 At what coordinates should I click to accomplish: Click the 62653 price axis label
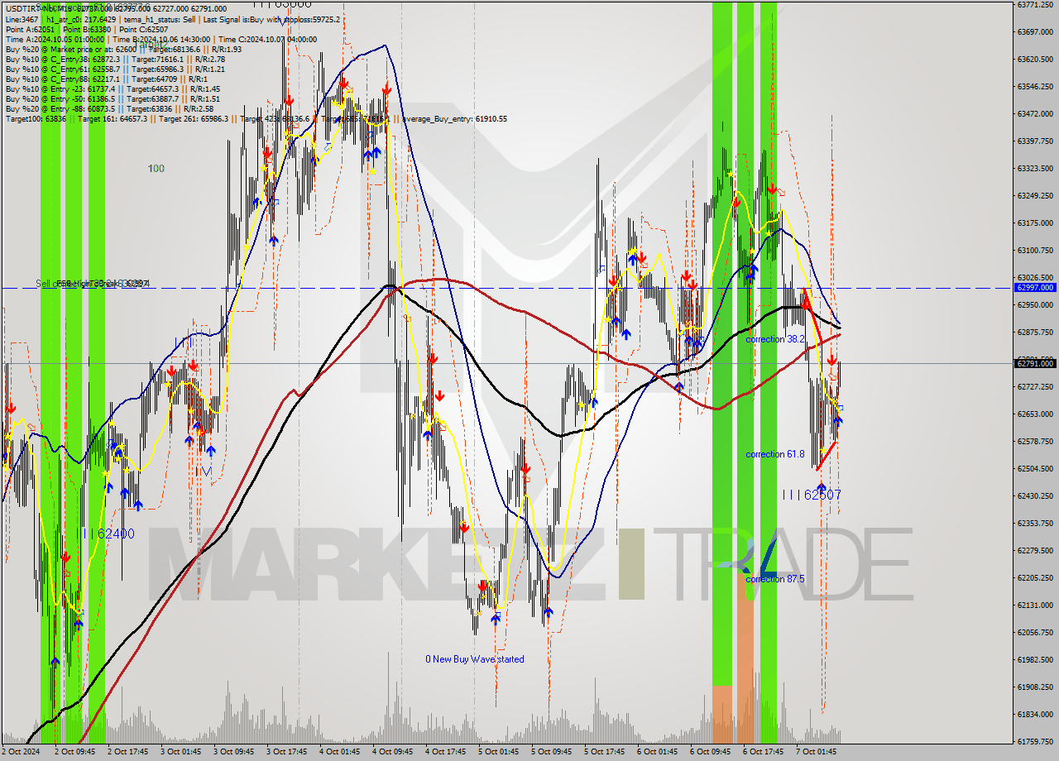tap(1034, 414)
